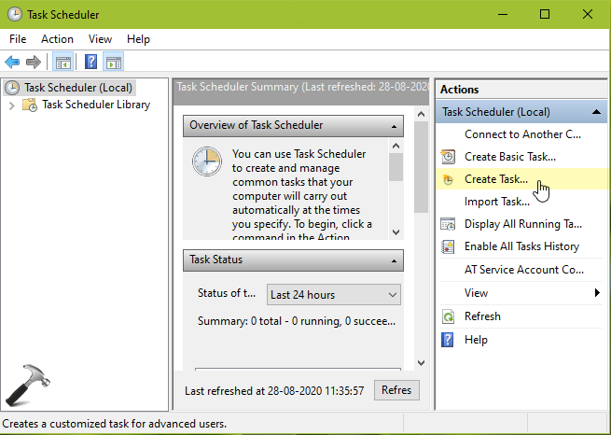
Task: Click the blue Back arrow in the toolbar
Action: click(12, 62)
